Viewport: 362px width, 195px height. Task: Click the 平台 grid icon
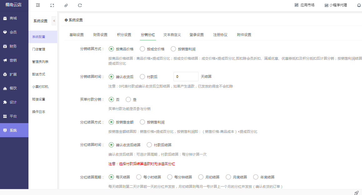[x=5, y=116]
